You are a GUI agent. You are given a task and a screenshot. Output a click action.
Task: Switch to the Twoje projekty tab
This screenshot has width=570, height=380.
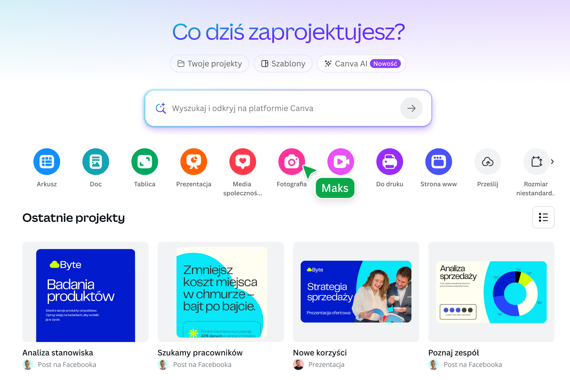point(210,64)
